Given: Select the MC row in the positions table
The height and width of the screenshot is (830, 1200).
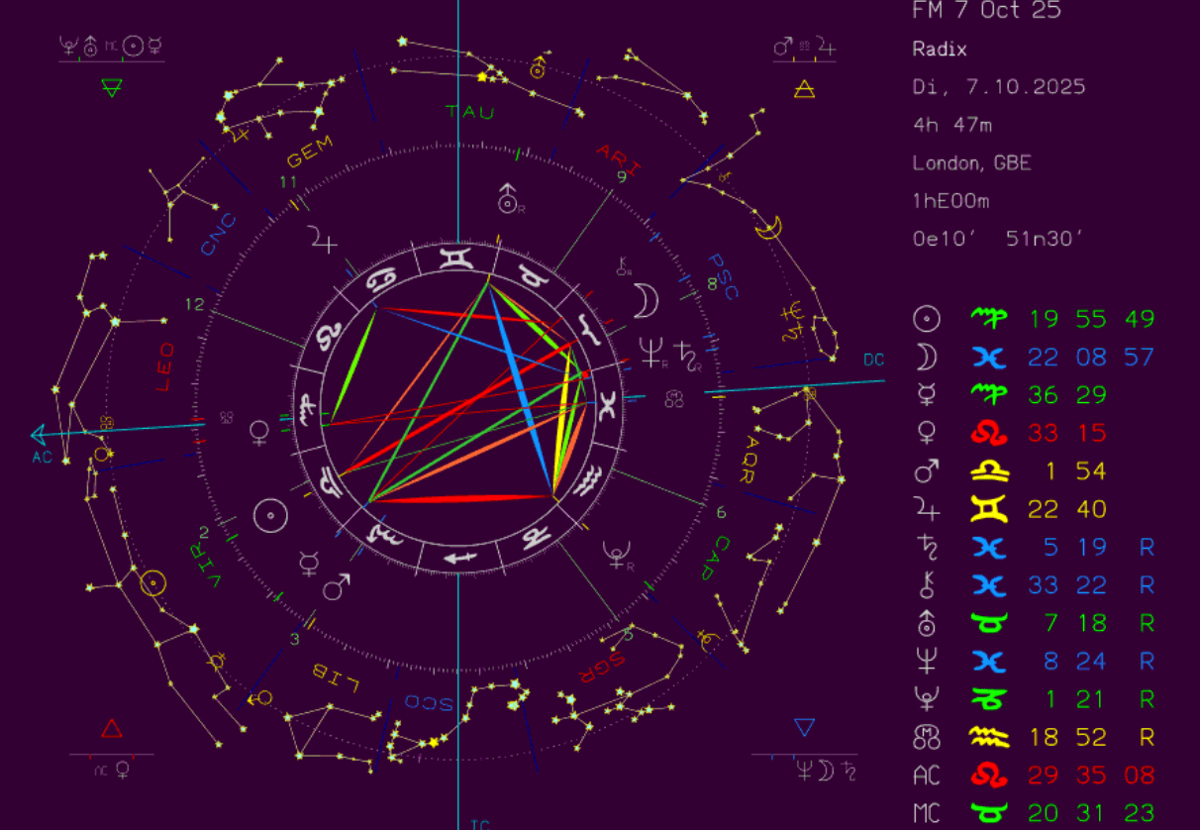Looking at the screenshot, I should (x=1033, y=813).
